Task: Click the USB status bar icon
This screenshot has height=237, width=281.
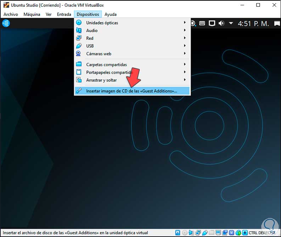Action: click(x=205, y=232)
